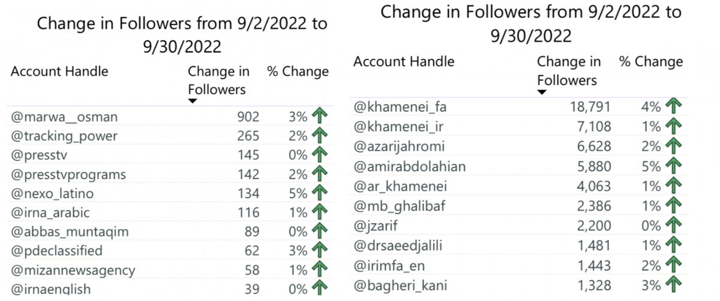The height and width of the screenshot is (301, 720).
Task: Click the sort arrow under left Change in Followers
Action: [x=193, y=101]
